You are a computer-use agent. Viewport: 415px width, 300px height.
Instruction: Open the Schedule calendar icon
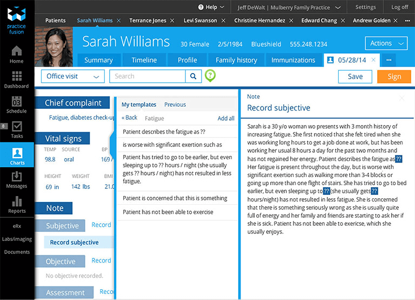17,102
